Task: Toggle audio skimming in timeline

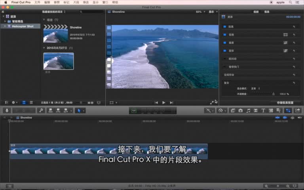Action: pyautogui.click(x=285, y=118)
